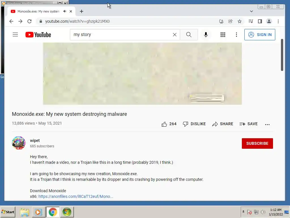Screen dimensions: 290x218
Task: Click the SIGN IN button
Action: click(x=260, y=35)
